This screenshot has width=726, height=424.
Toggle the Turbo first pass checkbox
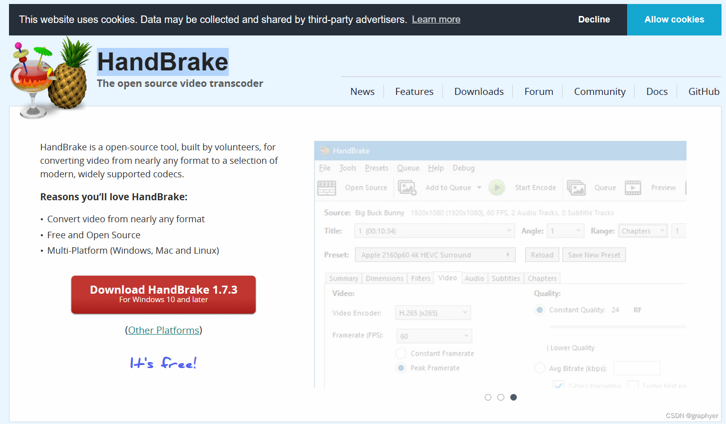[633, 385]
